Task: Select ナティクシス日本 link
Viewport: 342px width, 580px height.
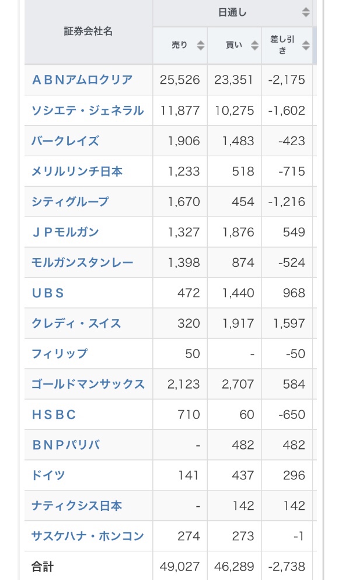Action: 76,506
